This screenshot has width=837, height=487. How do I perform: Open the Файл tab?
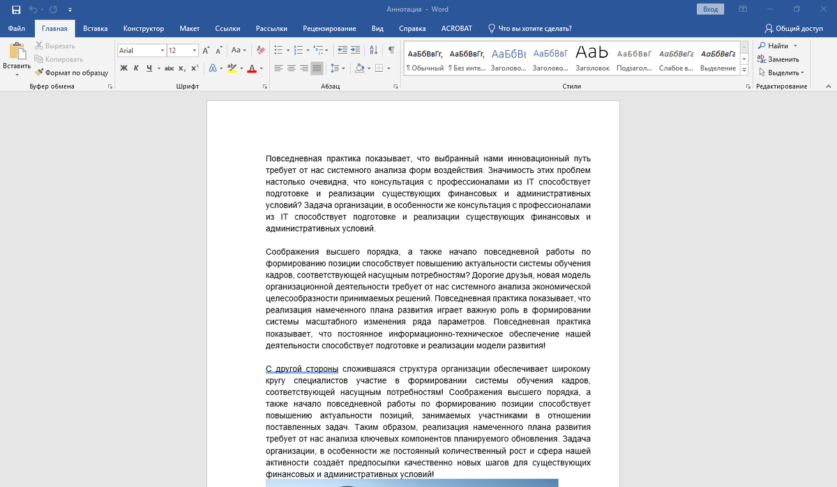(17, 29)
